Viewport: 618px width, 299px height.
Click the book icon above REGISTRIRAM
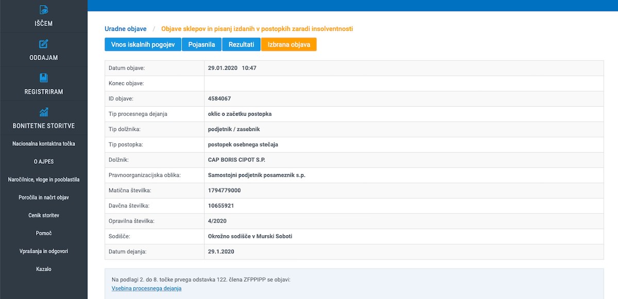(x=44, y=78)
